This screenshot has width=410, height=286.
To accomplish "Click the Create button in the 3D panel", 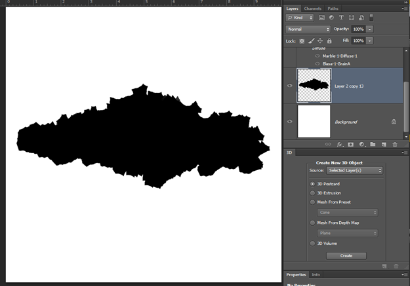I will [346, 256].
